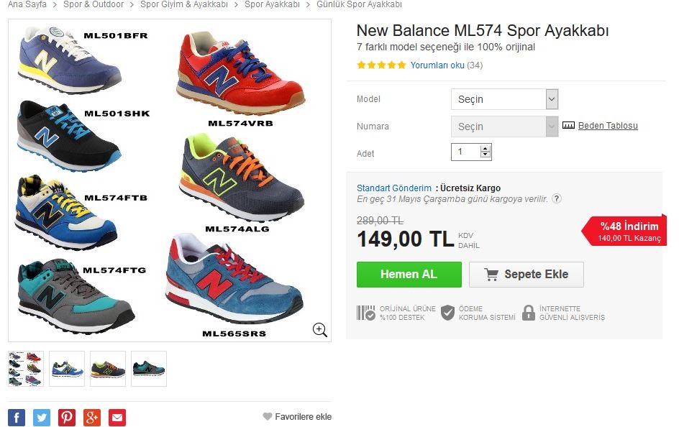Open the Numara Seçin dropdown

pos(503,125)
